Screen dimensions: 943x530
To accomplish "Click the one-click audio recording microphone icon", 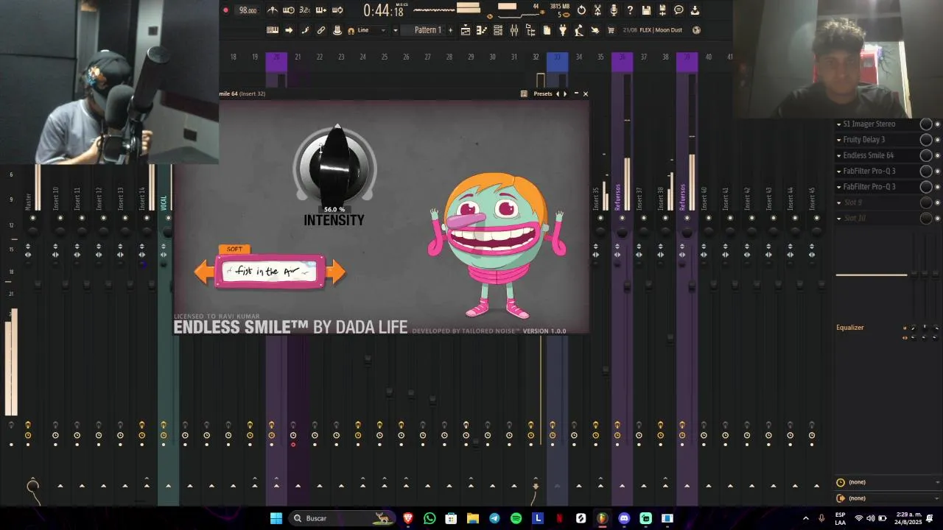I will point(614,10).
